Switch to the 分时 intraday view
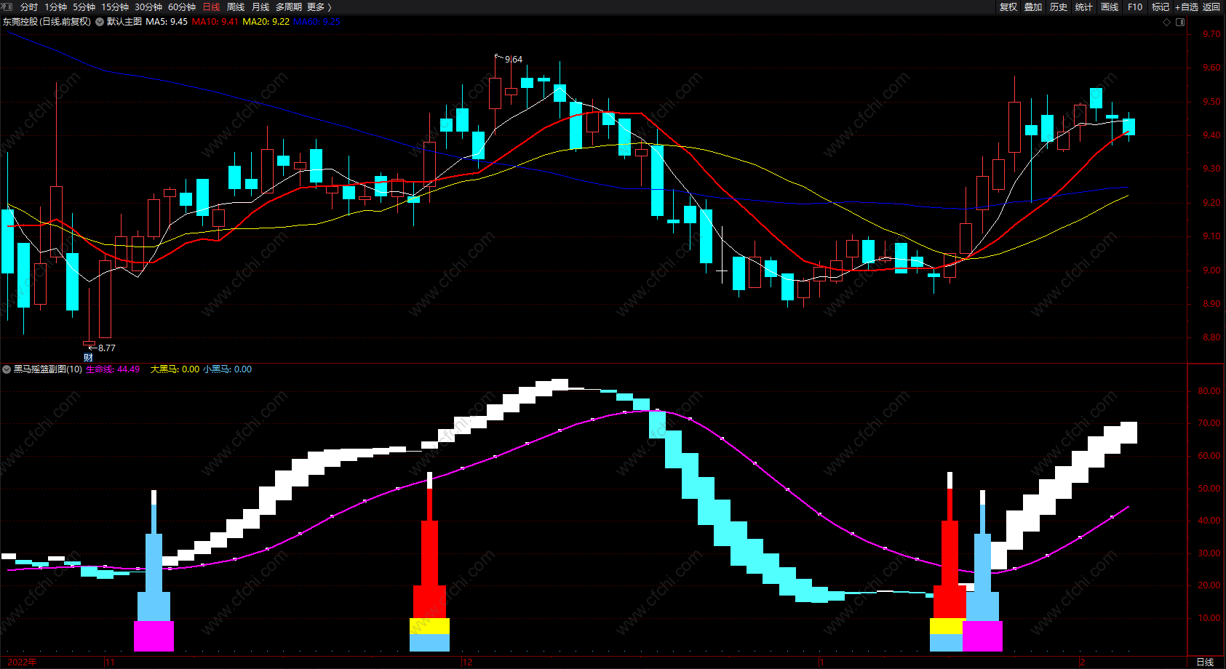Screen dimensions: 1226x669 [29, 7]
